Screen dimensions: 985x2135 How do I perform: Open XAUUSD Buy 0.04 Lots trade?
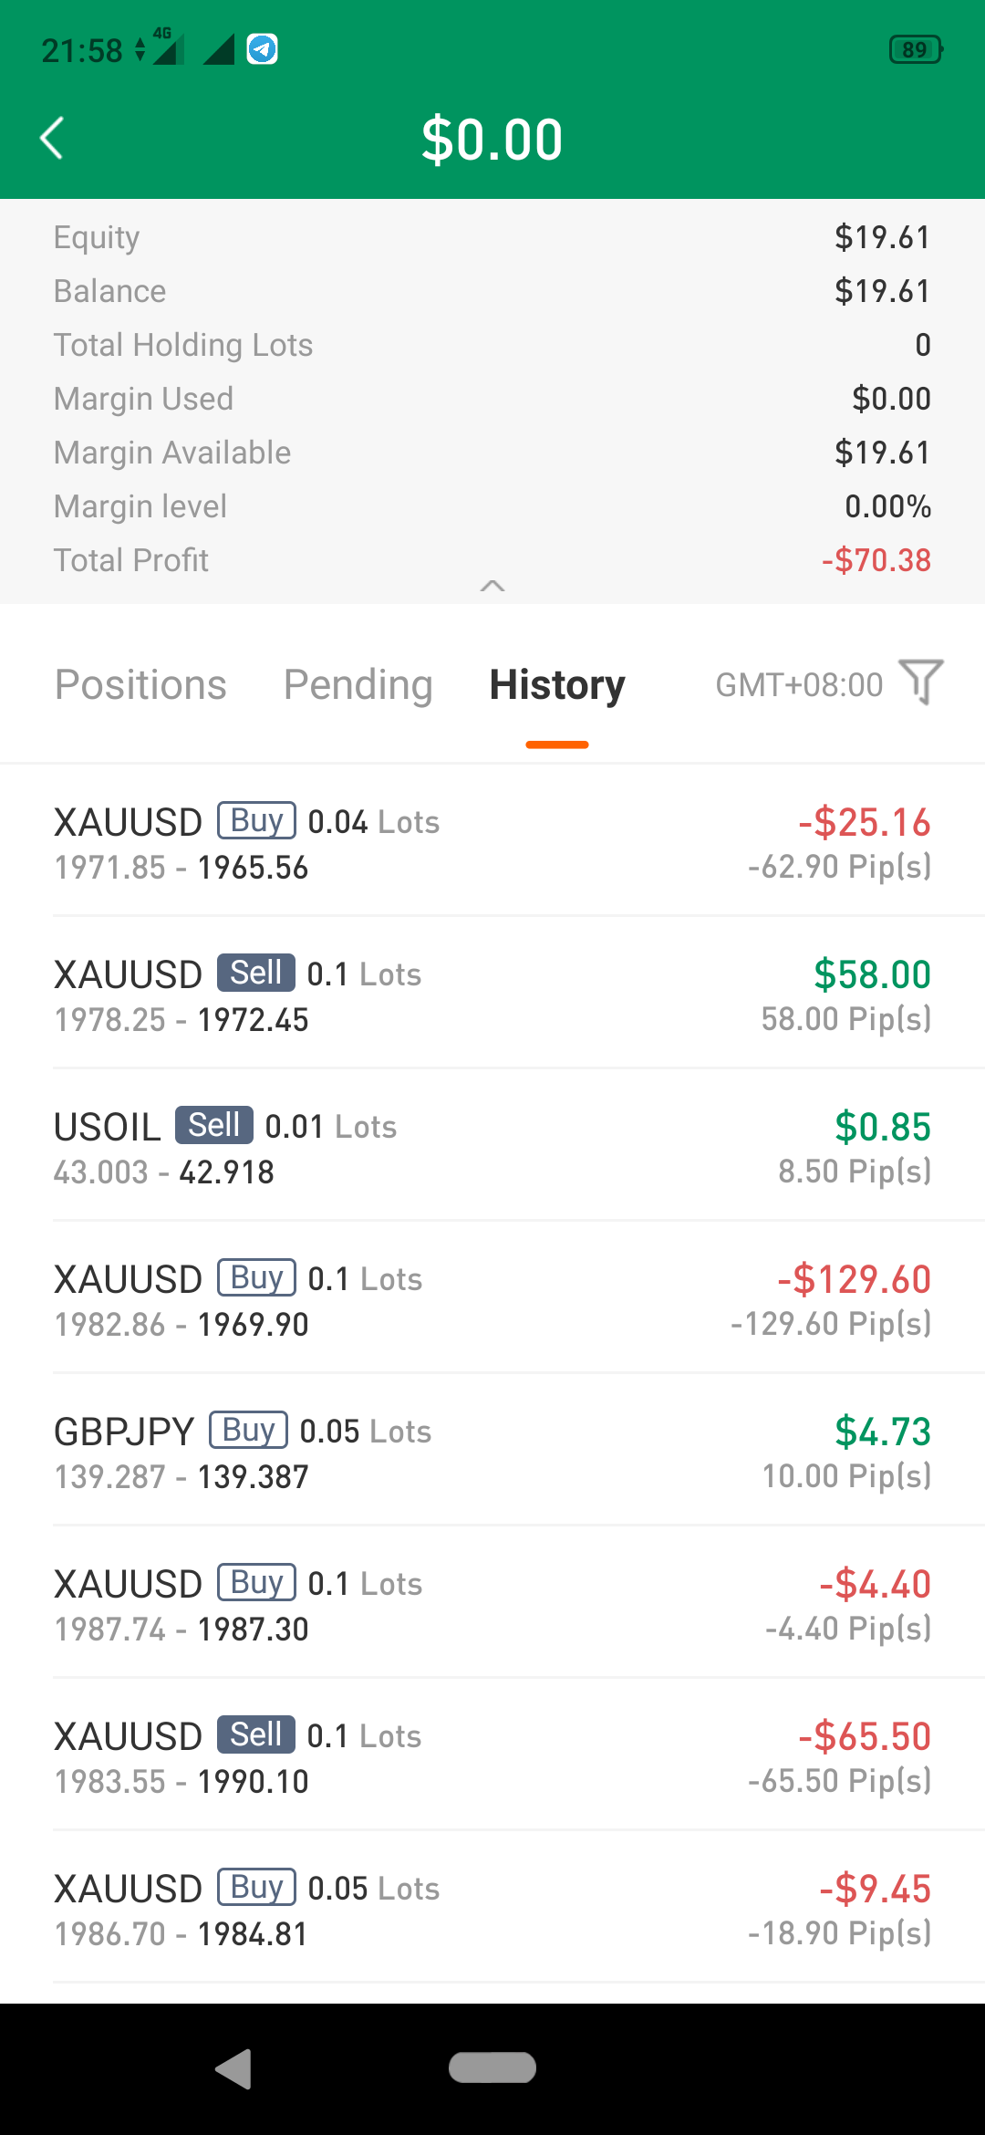493,842
